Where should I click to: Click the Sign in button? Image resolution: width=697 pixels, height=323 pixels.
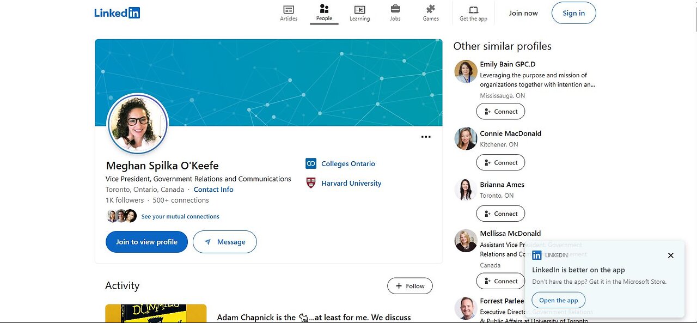[x=574, y=13]
